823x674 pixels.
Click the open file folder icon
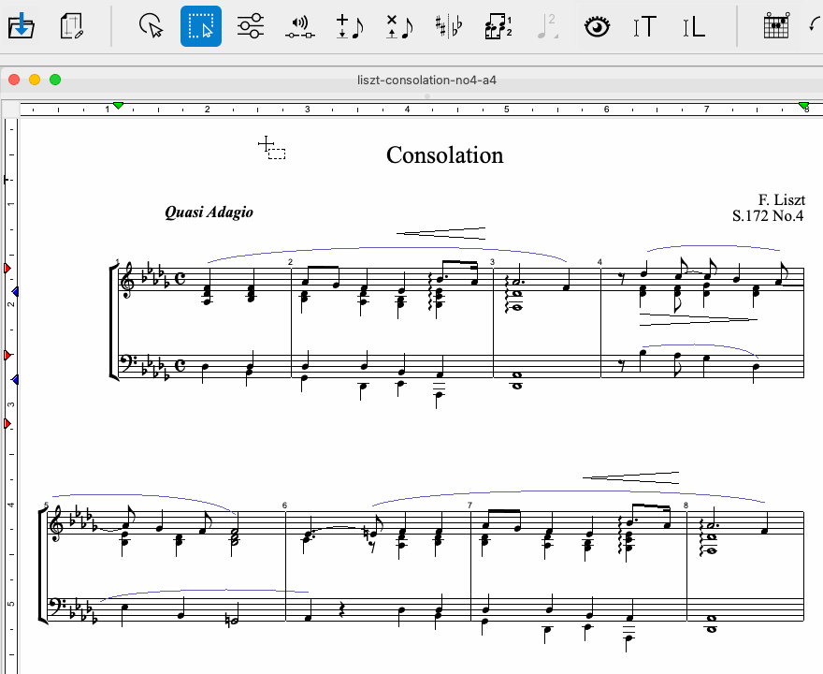(x=21, y=26)
